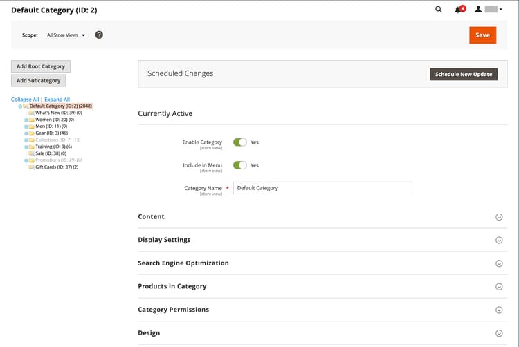Click the Gear folder icon
Viewport: 519px width, 347px height.
(31, 133)
